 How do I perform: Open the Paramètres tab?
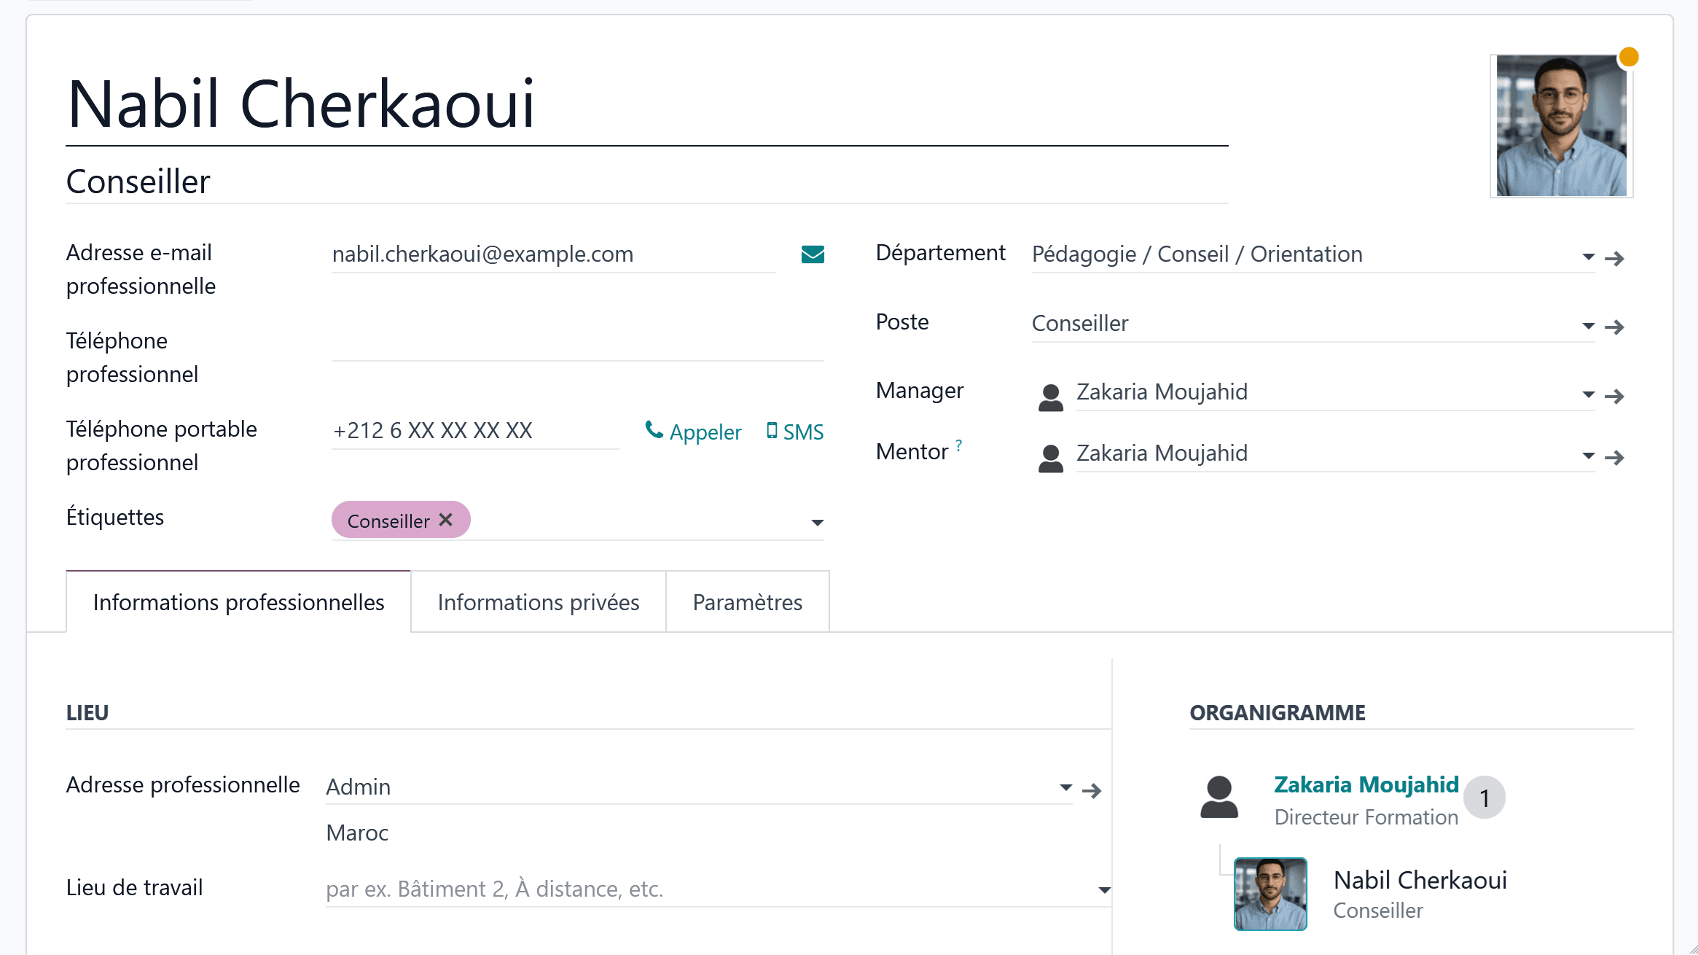click(x=747, y=602)
